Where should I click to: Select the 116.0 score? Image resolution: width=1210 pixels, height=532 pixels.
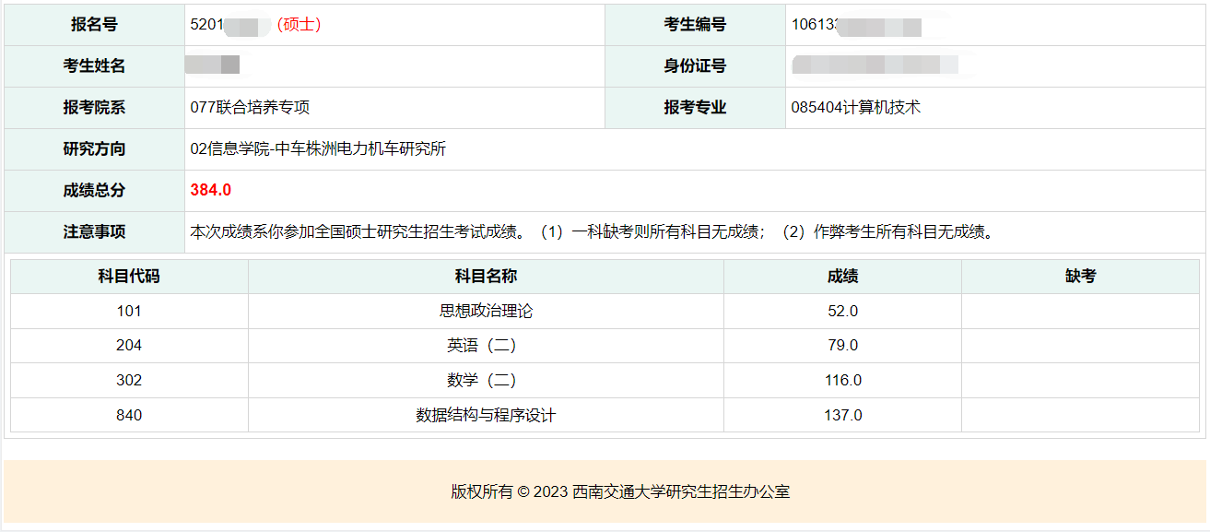coord(842,381)
